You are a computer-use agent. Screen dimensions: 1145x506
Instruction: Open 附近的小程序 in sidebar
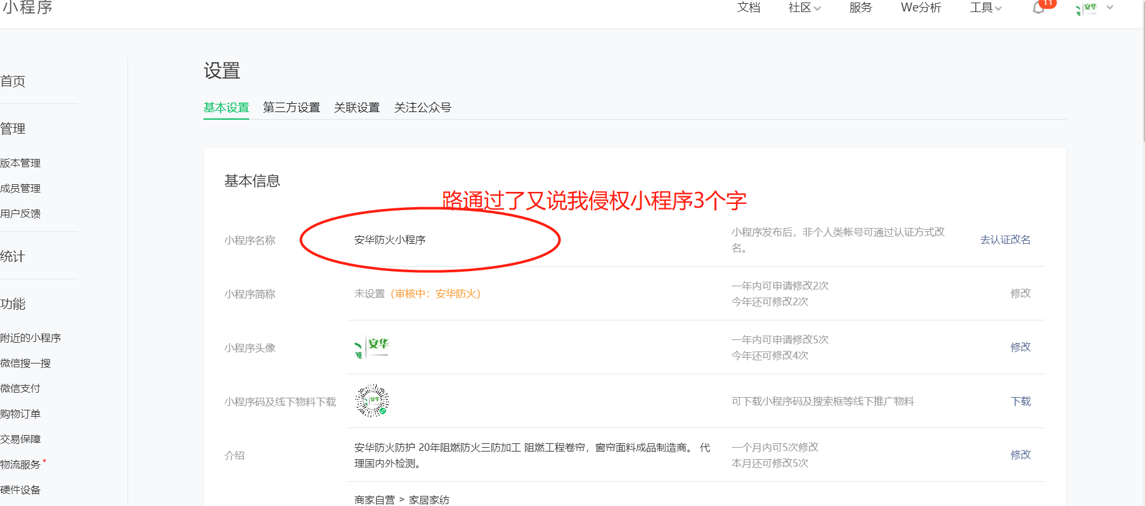[x=30, y=338]
